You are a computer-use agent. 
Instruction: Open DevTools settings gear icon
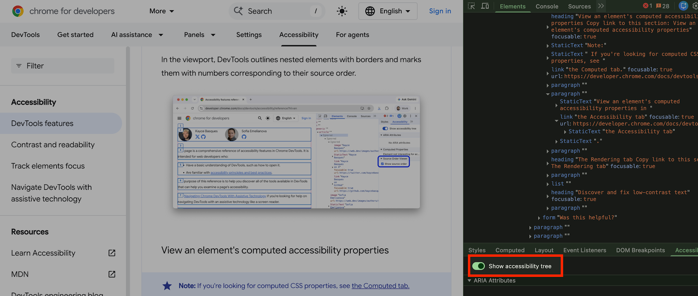[695, 6]
